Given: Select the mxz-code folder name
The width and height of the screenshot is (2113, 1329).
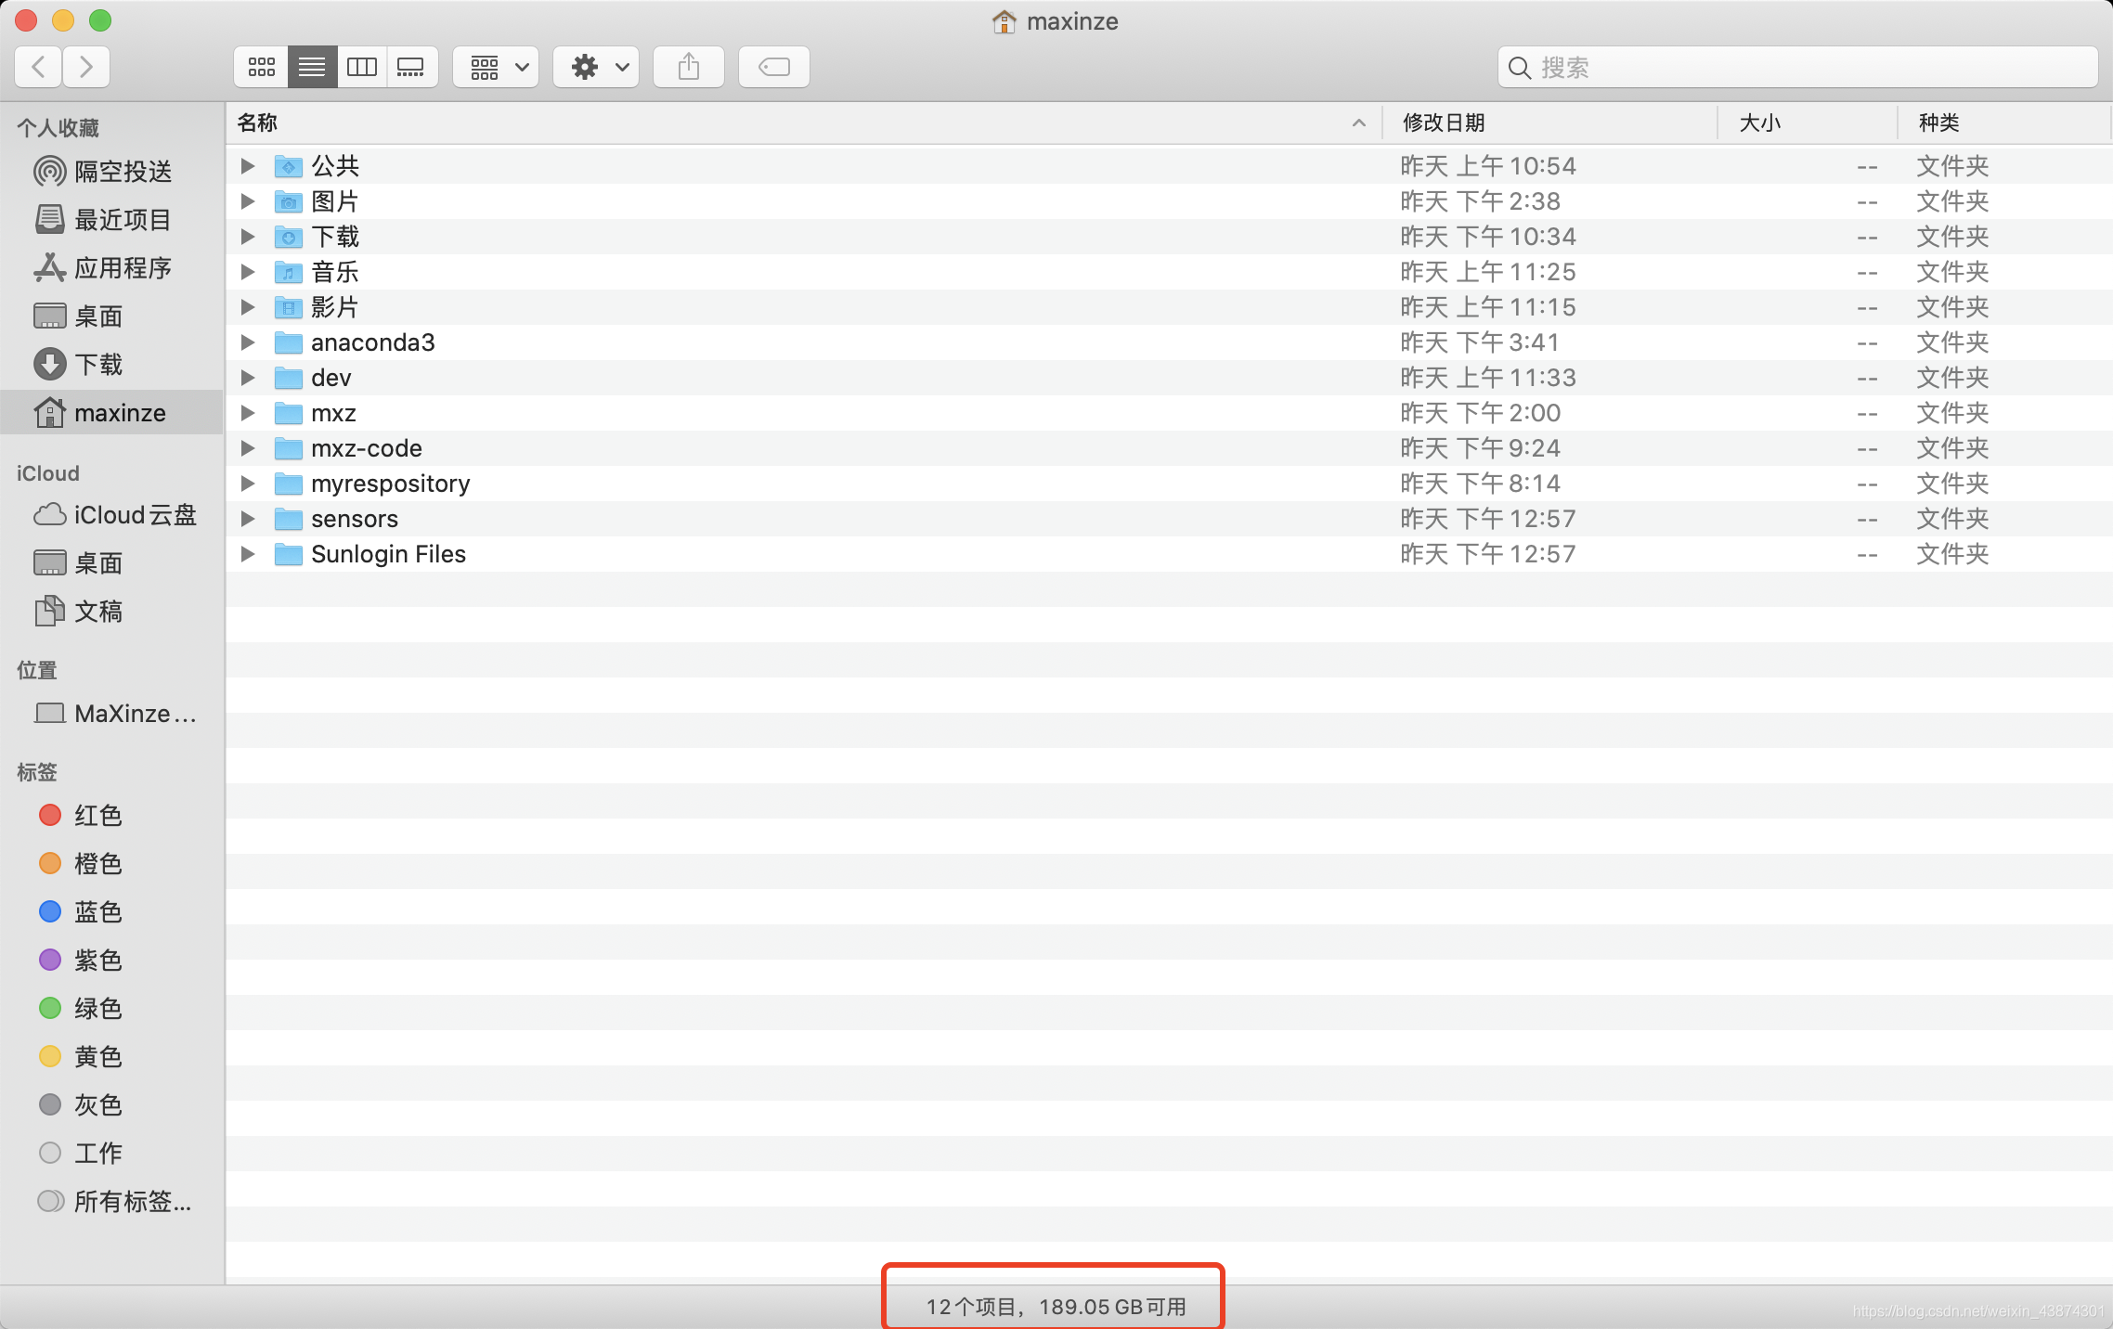Looking at the screenshot, I should point(367,448).
